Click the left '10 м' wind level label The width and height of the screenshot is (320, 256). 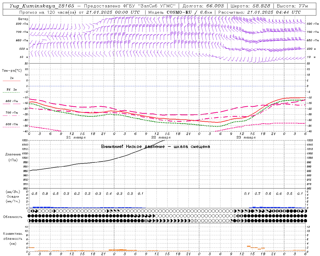24,57
